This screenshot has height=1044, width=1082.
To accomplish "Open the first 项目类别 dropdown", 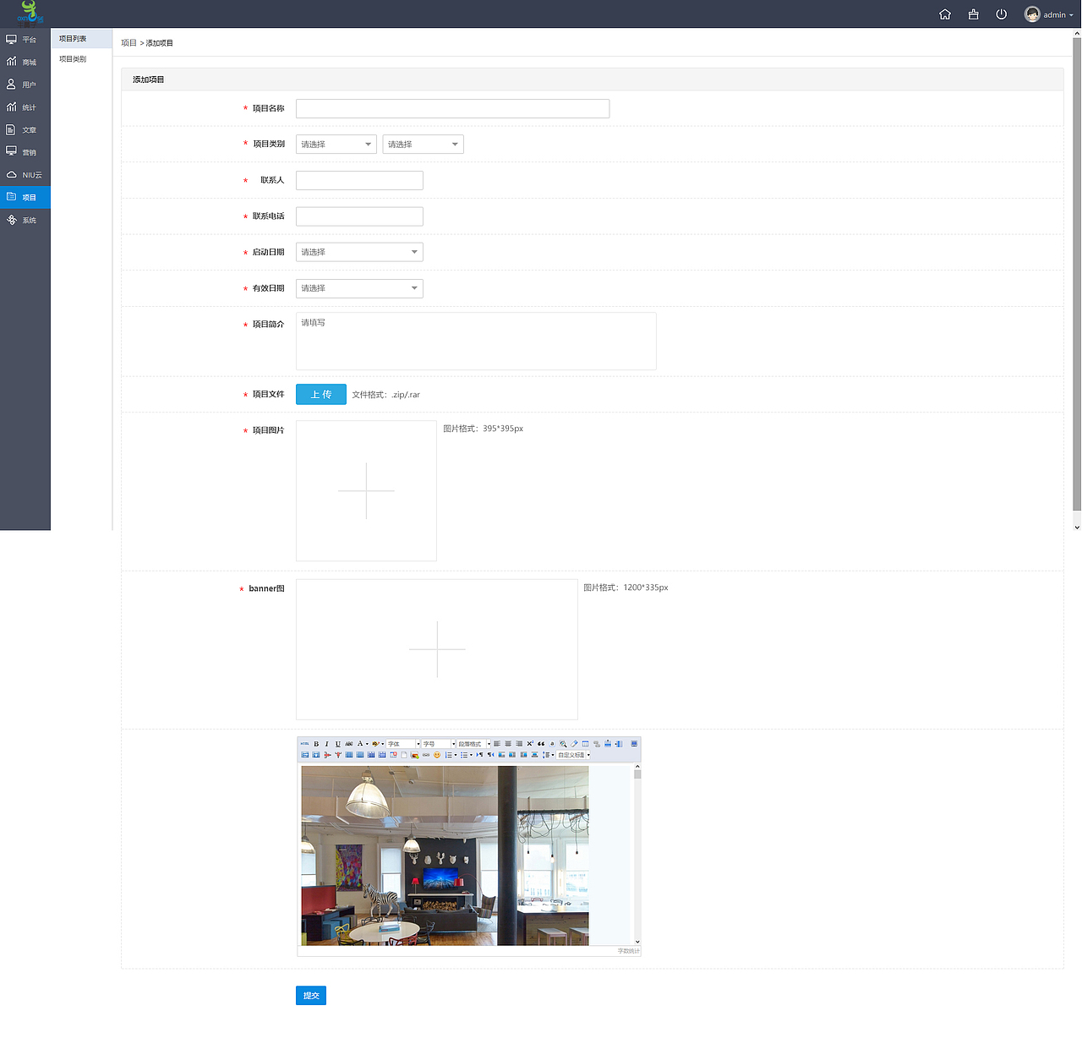I will click(336, 145).
